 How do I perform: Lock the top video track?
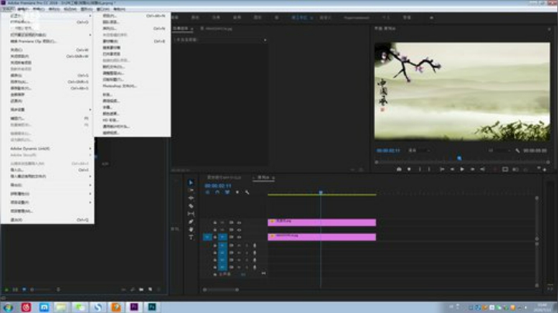(215, 222)
